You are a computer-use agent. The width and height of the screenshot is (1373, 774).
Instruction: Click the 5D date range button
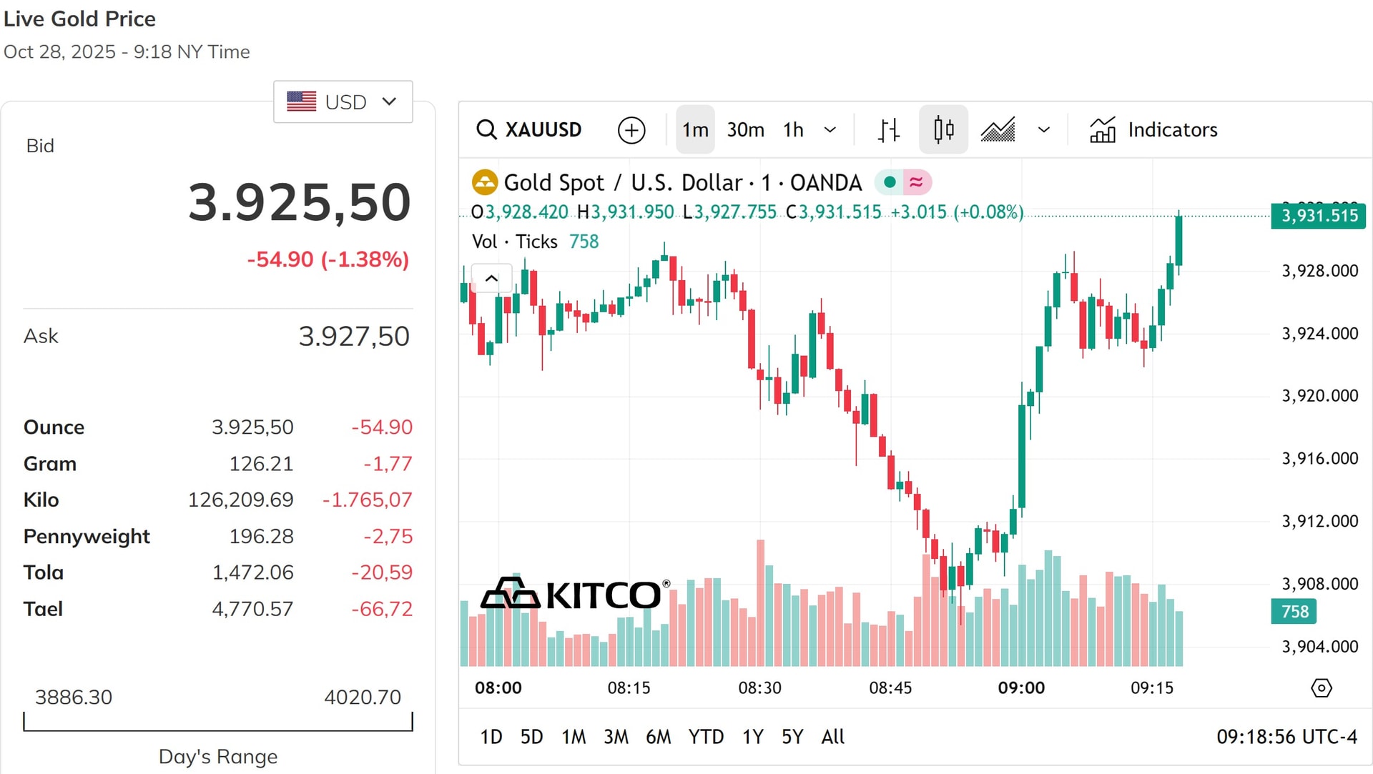(531, 737)
